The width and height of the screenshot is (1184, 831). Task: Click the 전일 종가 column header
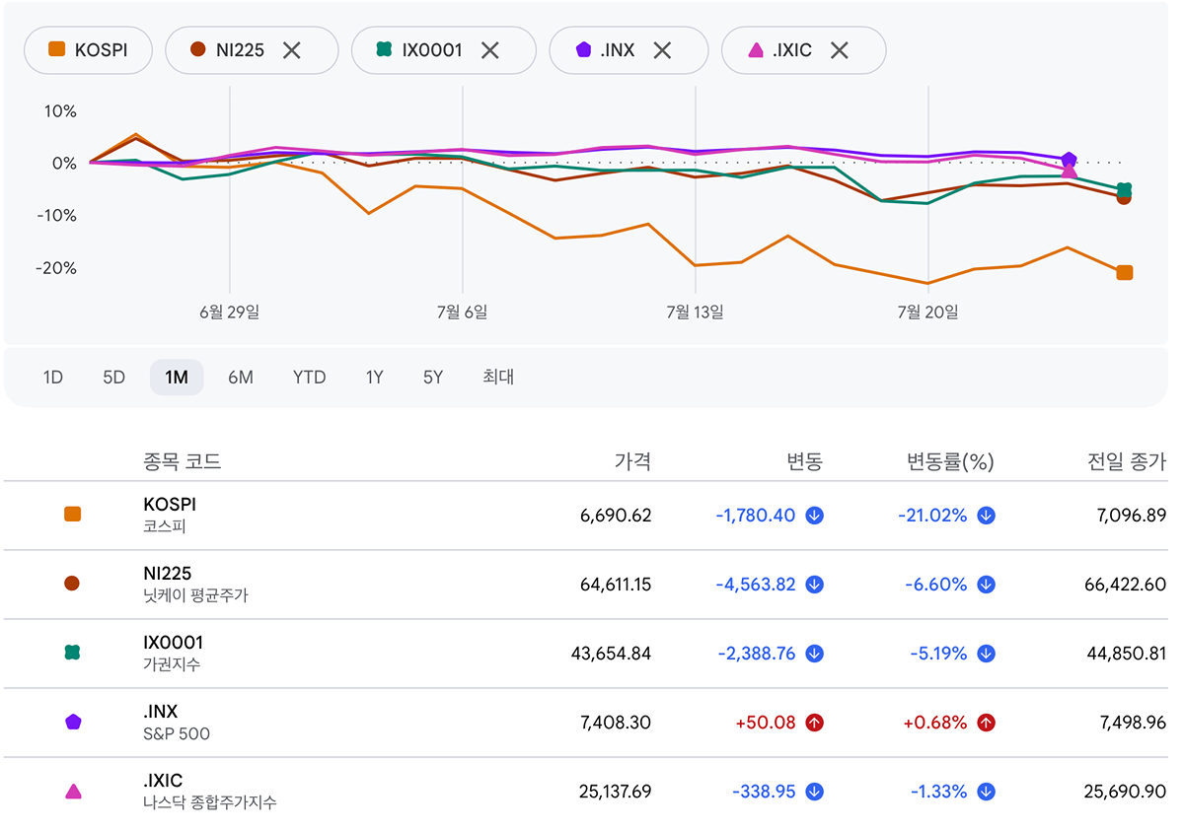[1127, 461]
